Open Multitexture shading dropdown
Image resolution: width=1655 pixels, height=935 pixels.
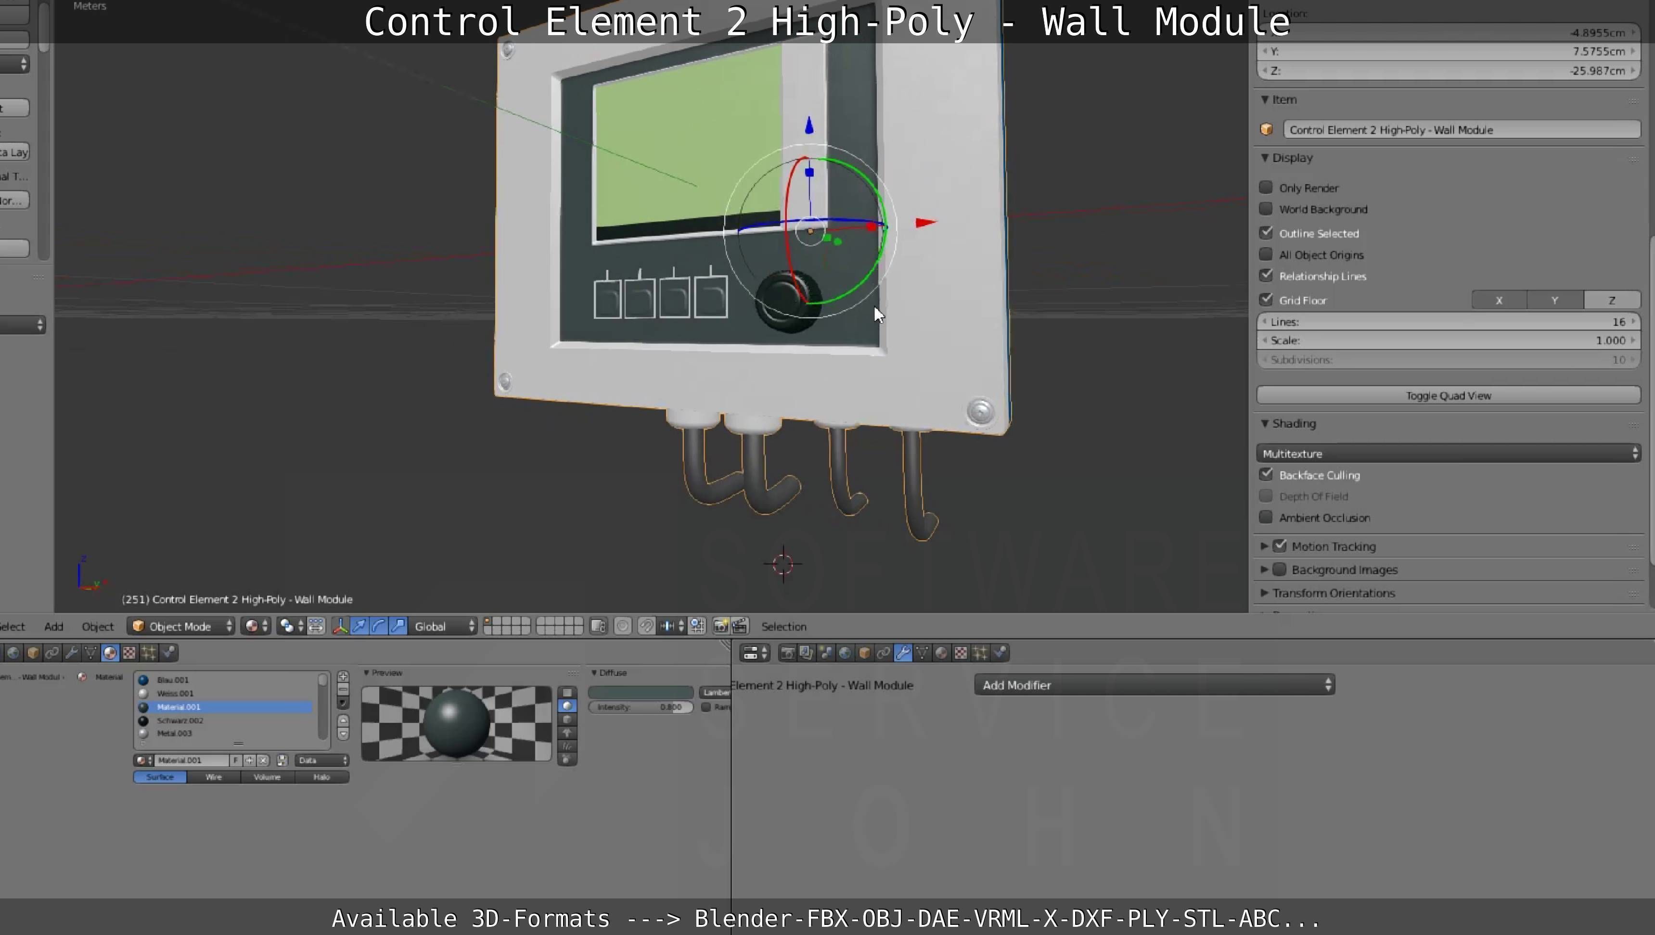(1448, 454)
